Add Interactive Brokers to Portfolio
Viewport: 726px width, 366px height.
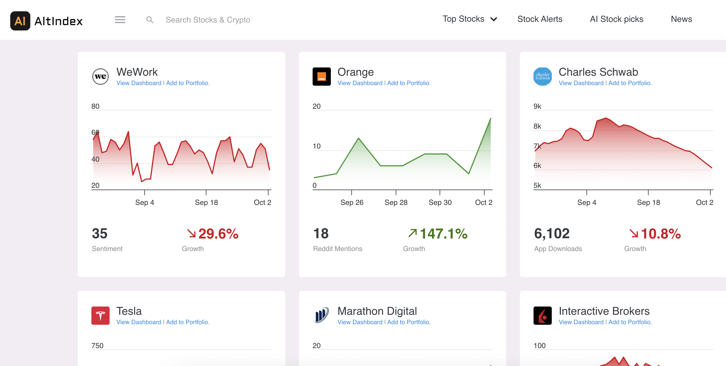630,322
